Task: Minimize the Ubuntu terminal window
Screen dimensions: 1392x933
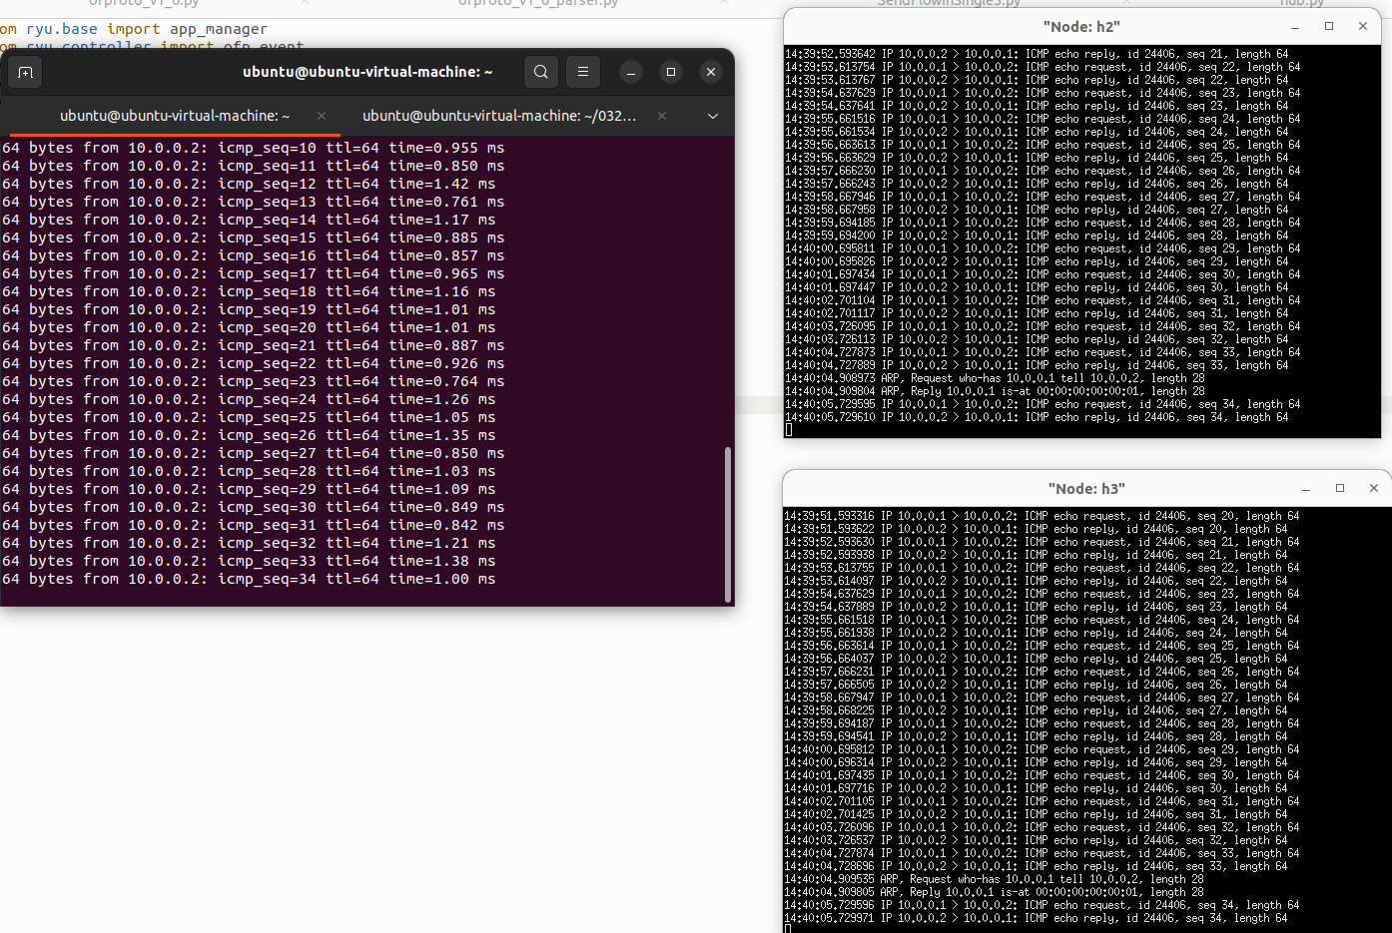Action: click(631, 72)
